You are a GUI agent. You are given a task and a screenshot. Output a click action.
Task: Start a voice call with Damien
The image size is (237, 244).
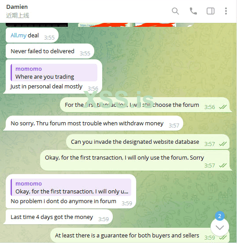(193, 11)
